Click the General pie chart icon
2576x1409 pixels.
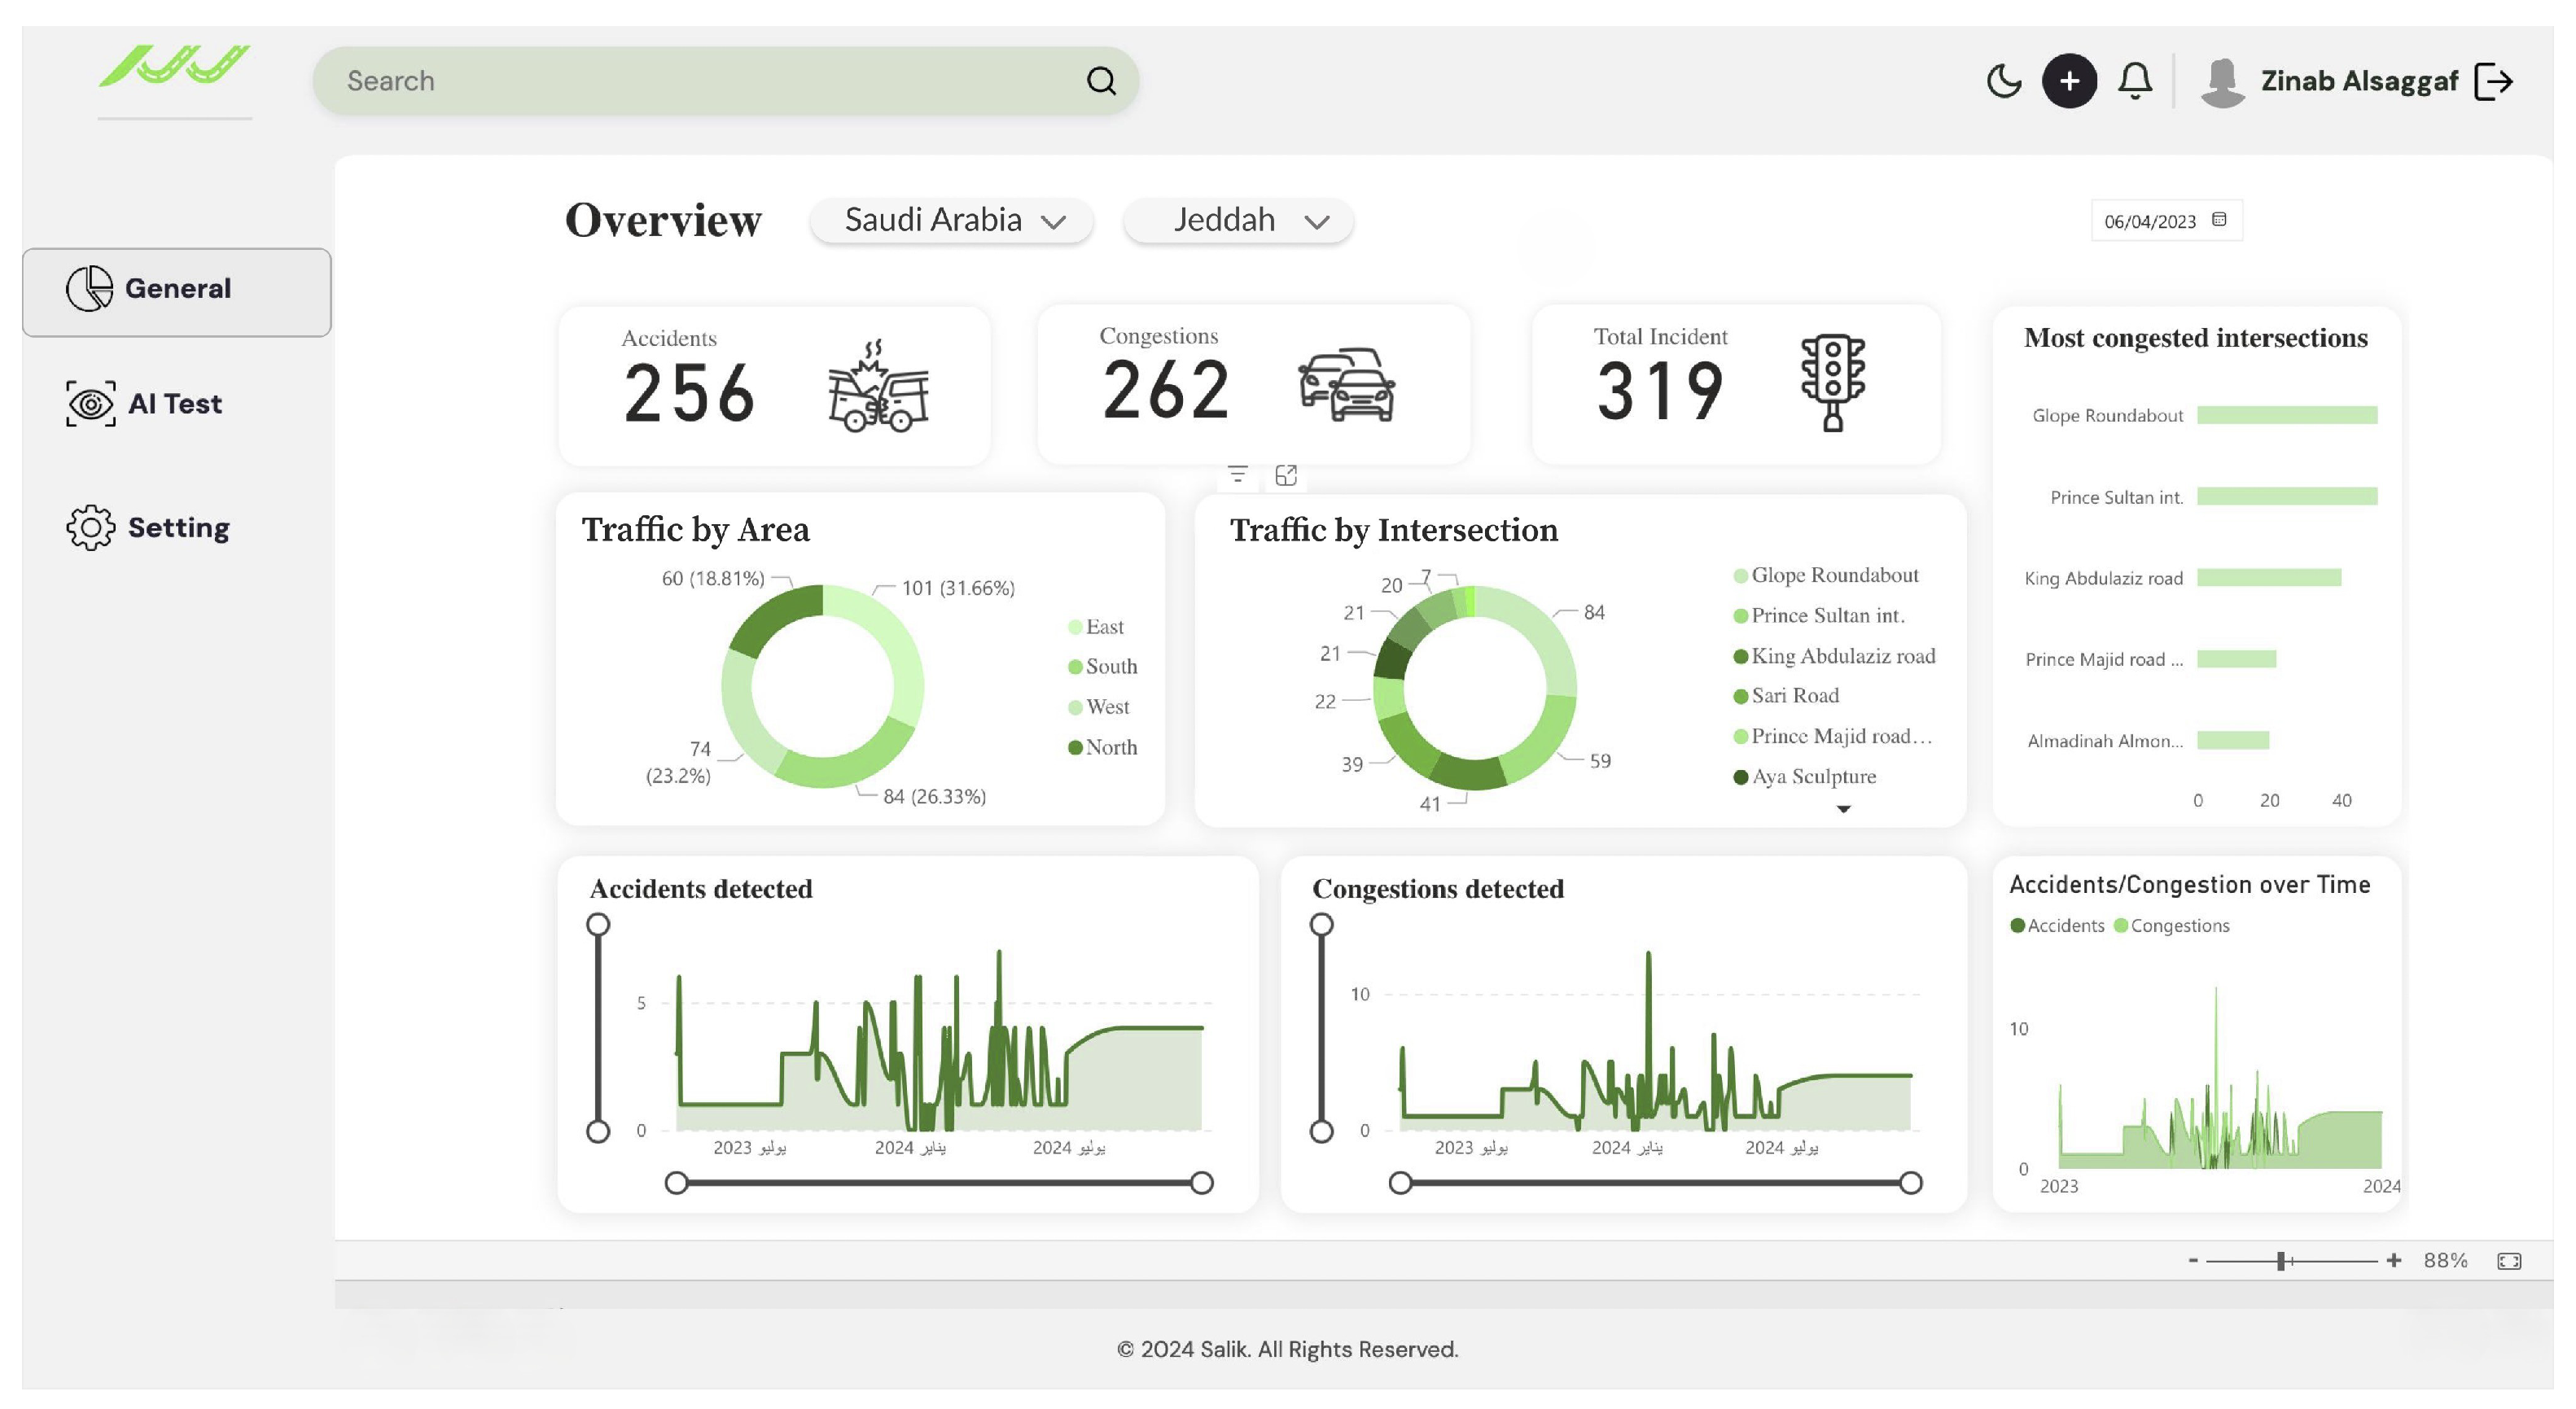[90, 289]
